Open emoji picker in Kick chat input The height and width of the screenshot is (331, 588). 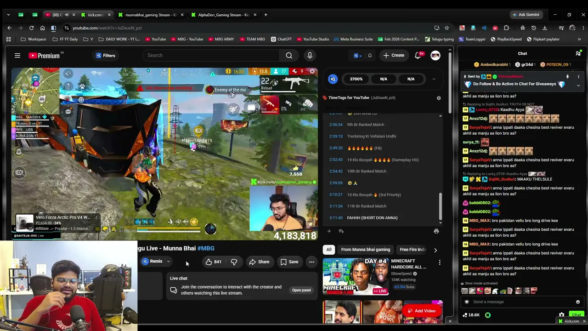tap(578, 302)
